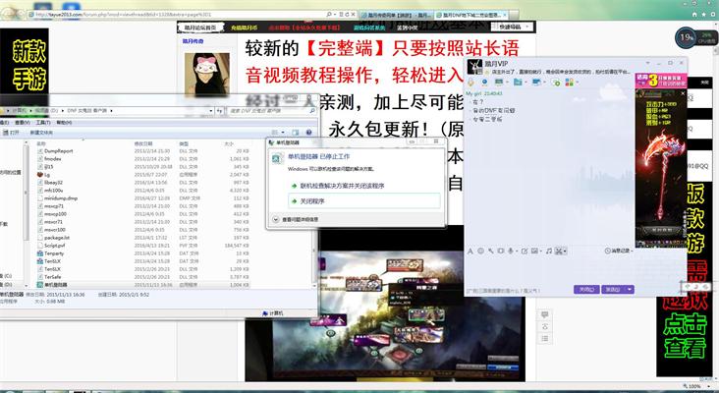Start voice call via yellow microphone icon
This screenshot has width=719, height=393.
[470, 83]
